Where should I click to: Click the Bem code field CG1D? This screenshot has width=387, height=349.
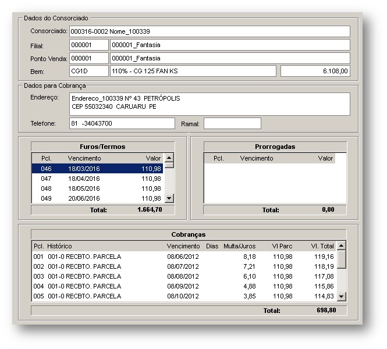[x=89, y=71]
